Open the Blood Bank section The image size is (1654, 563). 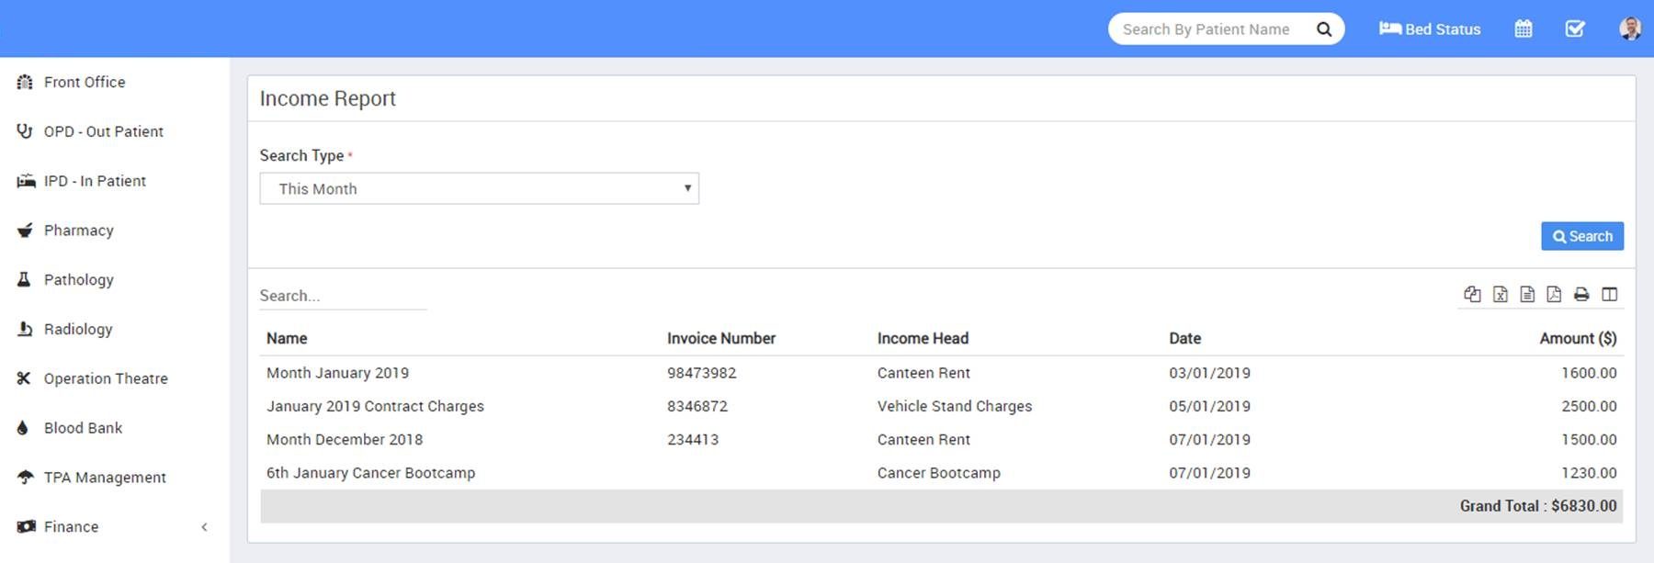coord(83,428)
